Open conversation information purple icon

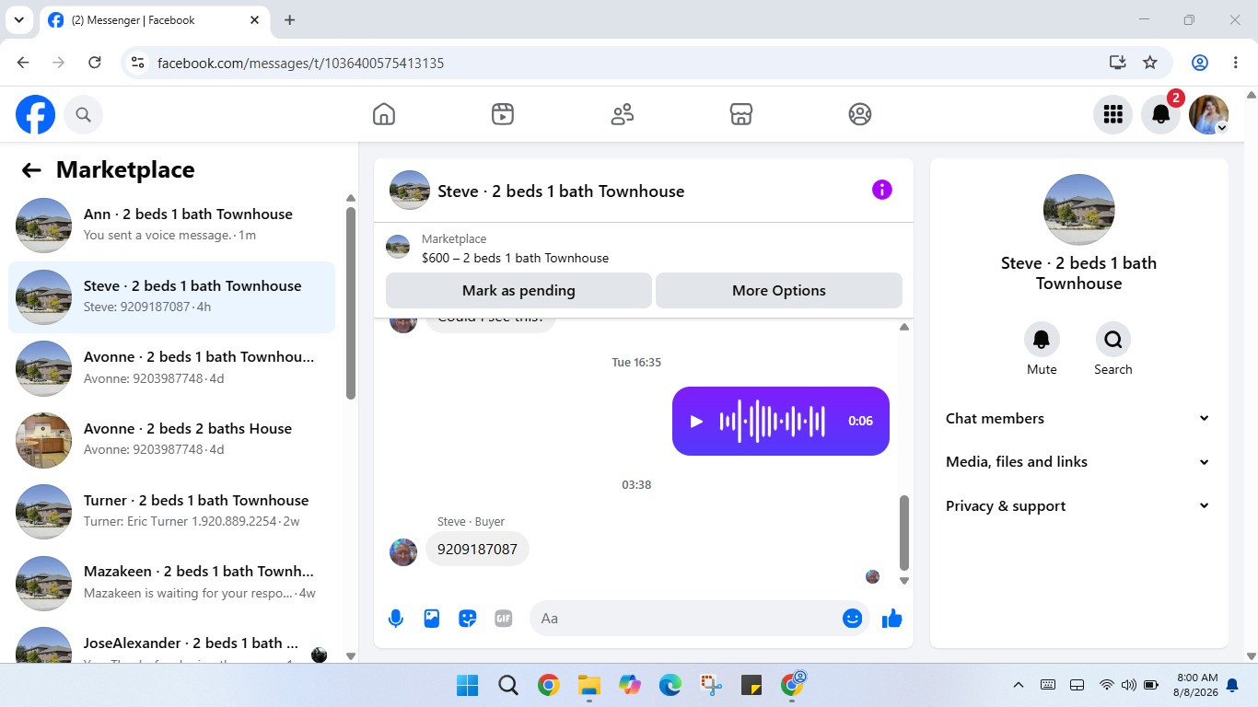tap(882, 190)
